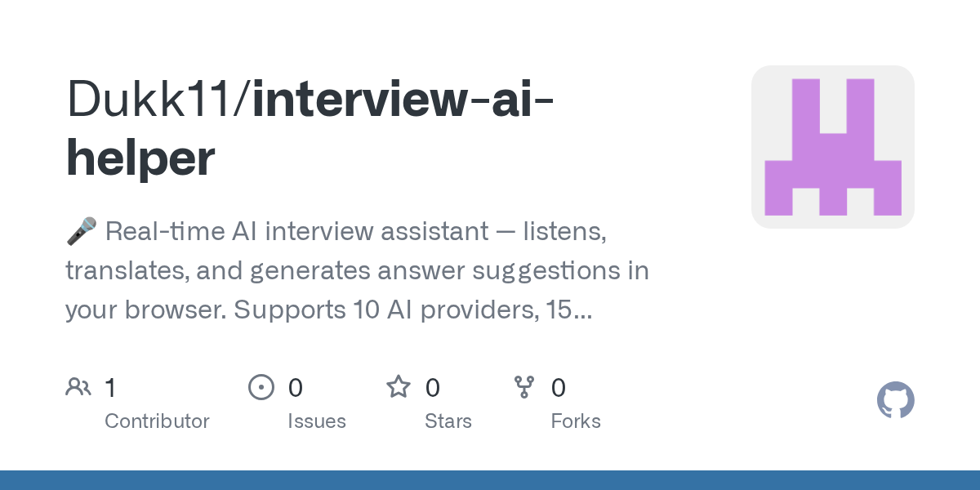Select the "Issues" label

pyautogui.click(x=317, y=421)
